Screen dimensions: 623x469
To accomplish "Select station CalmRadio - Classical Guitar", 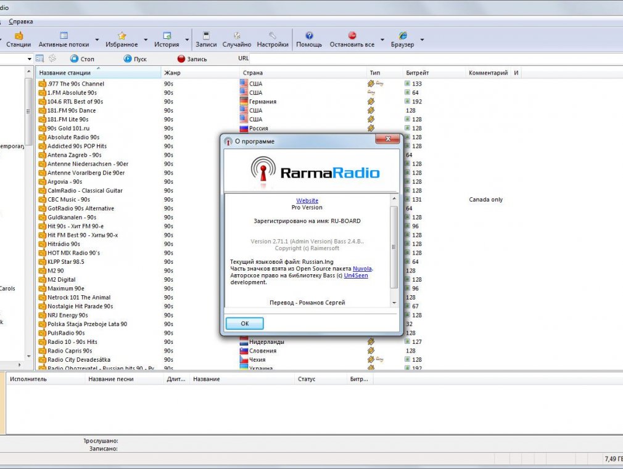I will click(85, 190).
